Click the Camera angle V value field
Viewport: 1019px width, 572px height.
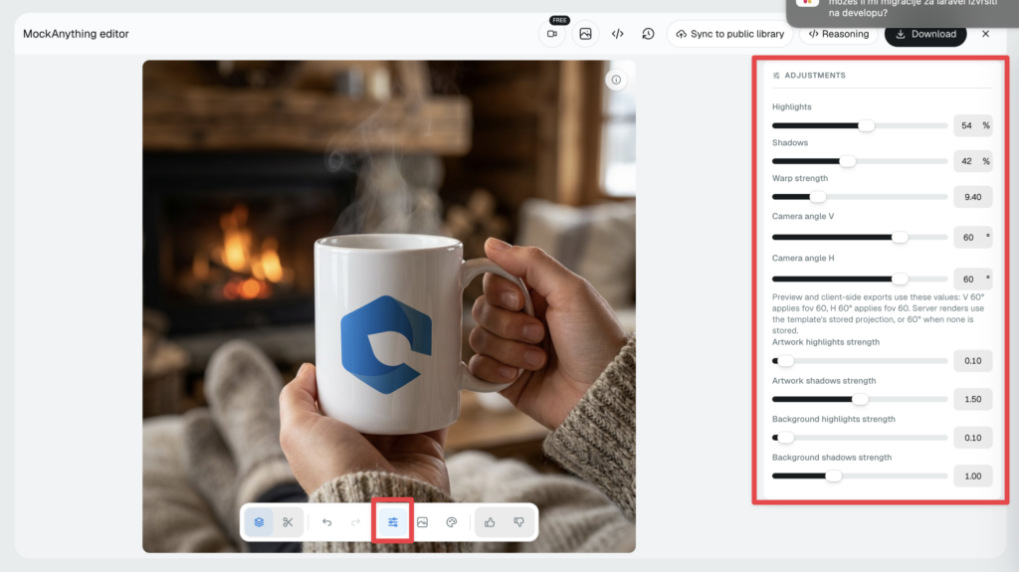pyautogui.click(x=973, y=237)
